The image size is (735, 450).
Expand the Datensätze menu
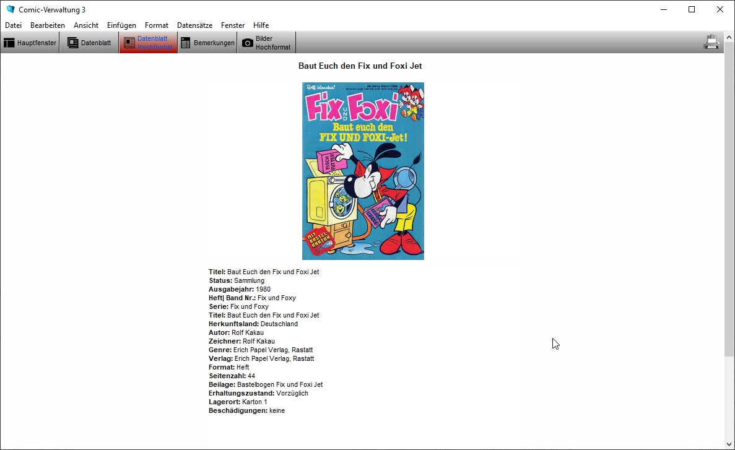click(194, 25)
